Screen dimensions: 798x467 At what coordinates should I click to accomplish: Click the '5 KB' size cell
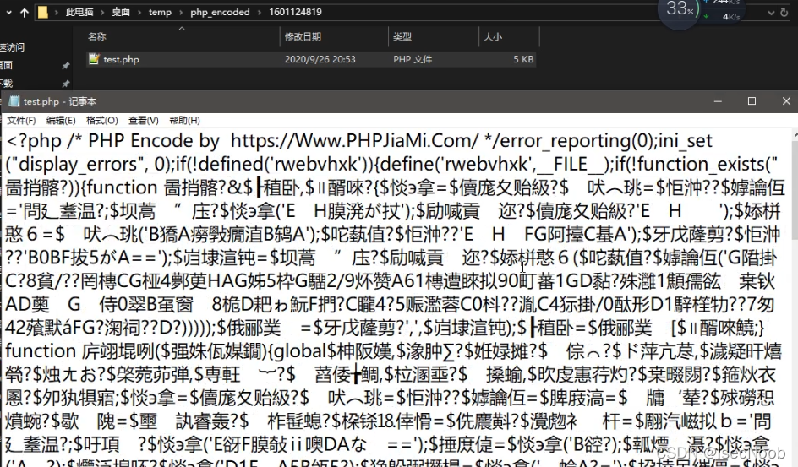tap(523, 59)
